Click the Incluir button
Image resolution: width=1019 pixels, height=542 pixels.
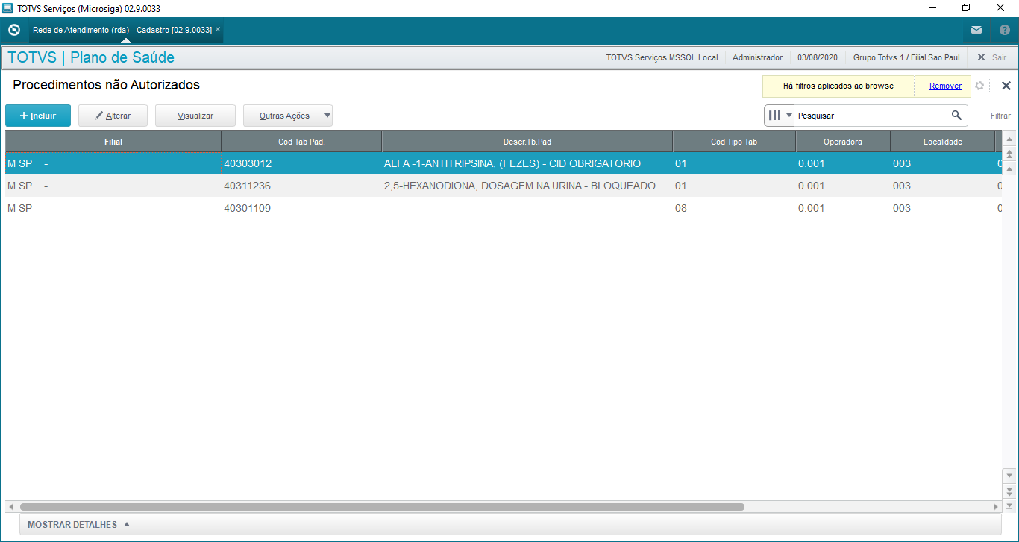(38, 116)
